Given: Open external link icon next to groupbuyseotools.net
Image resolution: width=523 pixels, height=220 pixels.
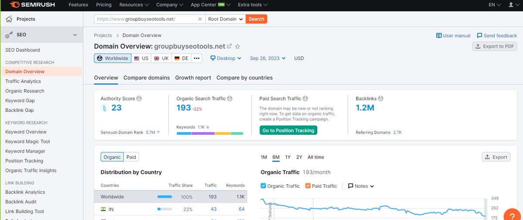Looking at the screenshot, I should (230, 46).
